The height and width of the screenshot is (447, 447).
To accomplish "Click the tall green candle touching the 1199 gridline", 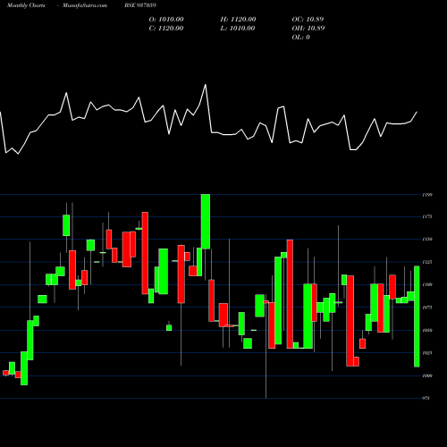I will 206,222.
